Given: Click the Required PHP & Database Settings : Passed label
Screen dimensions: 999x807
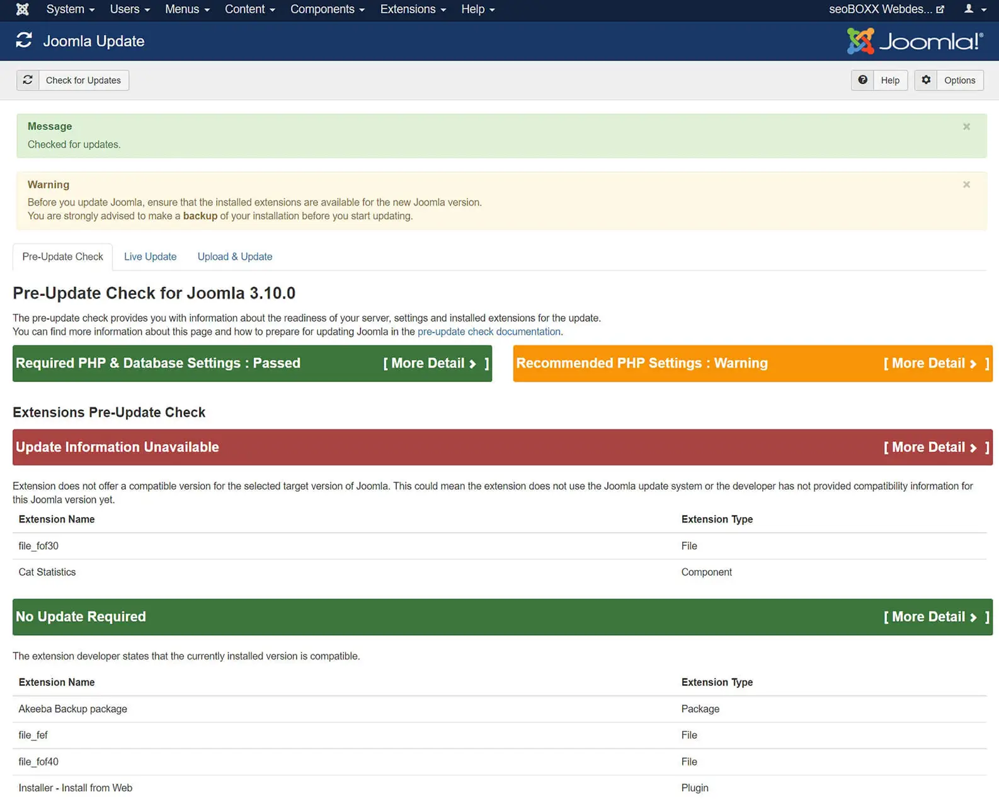Looking at the screenshot, I should pyautogui.click(x=158, y=363).
